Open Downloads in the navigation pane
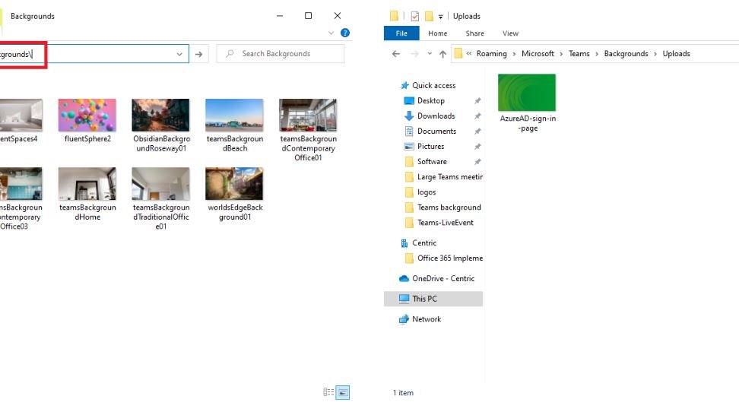 point(436,116)
